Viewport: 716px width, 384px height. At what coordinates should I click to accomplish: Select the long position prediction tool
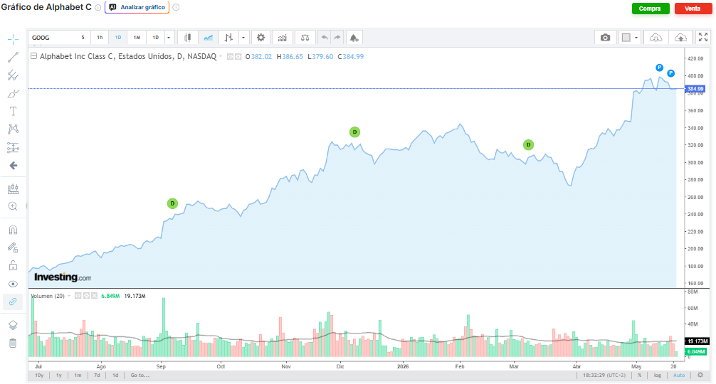point(14,147)
